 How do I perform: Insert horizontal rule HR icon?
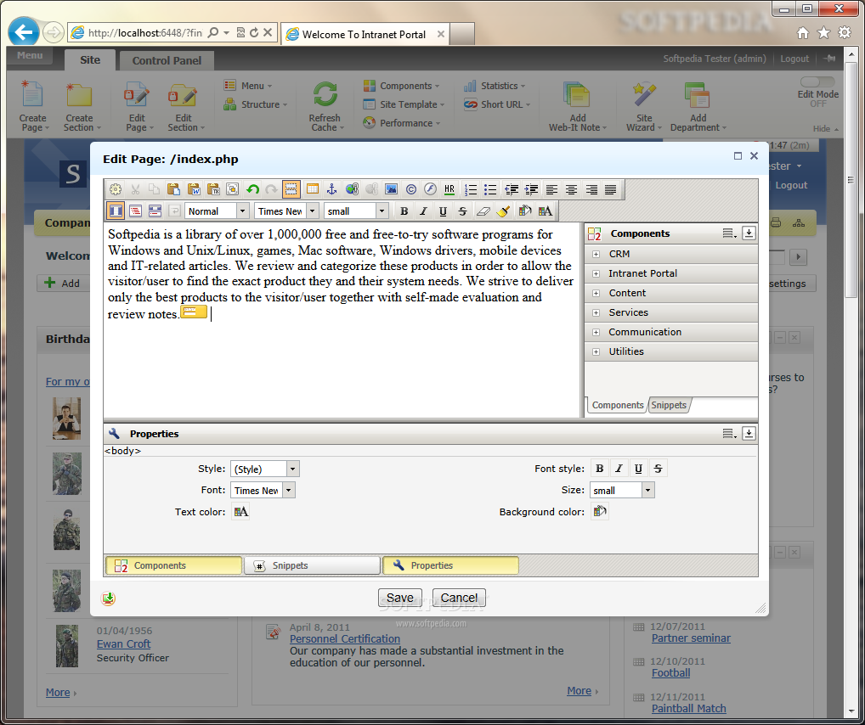[449, 189]
